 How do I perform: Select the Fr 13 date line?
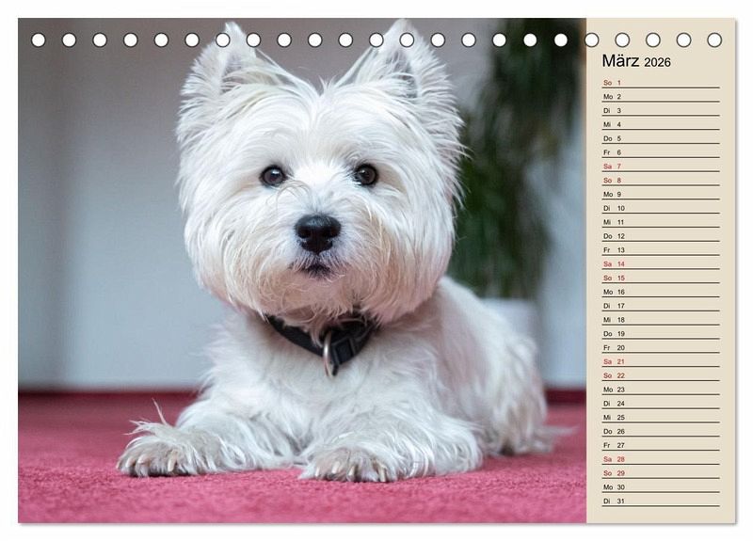tap(660, 250)
